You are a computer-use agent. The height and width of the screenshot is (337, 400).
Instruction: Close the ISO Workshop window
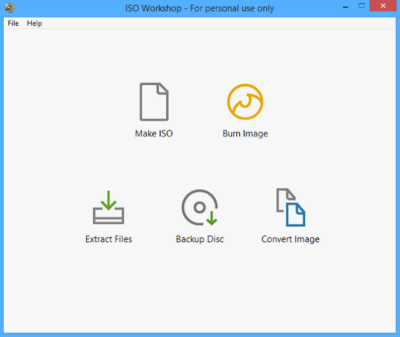pos(383,6)
